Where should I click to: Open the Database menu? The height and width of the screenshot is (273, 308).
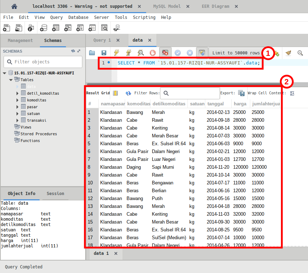78,17
